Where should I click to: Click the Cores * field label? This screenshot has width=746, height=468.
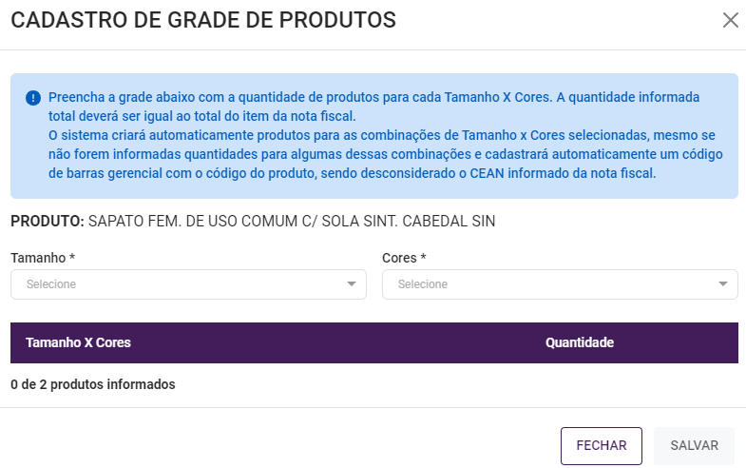point(404,258)
